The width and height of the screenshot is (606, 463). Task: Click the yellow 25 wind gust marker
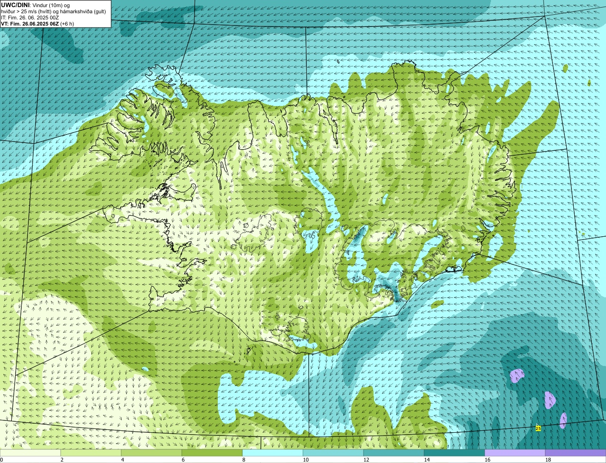[538, 428]
